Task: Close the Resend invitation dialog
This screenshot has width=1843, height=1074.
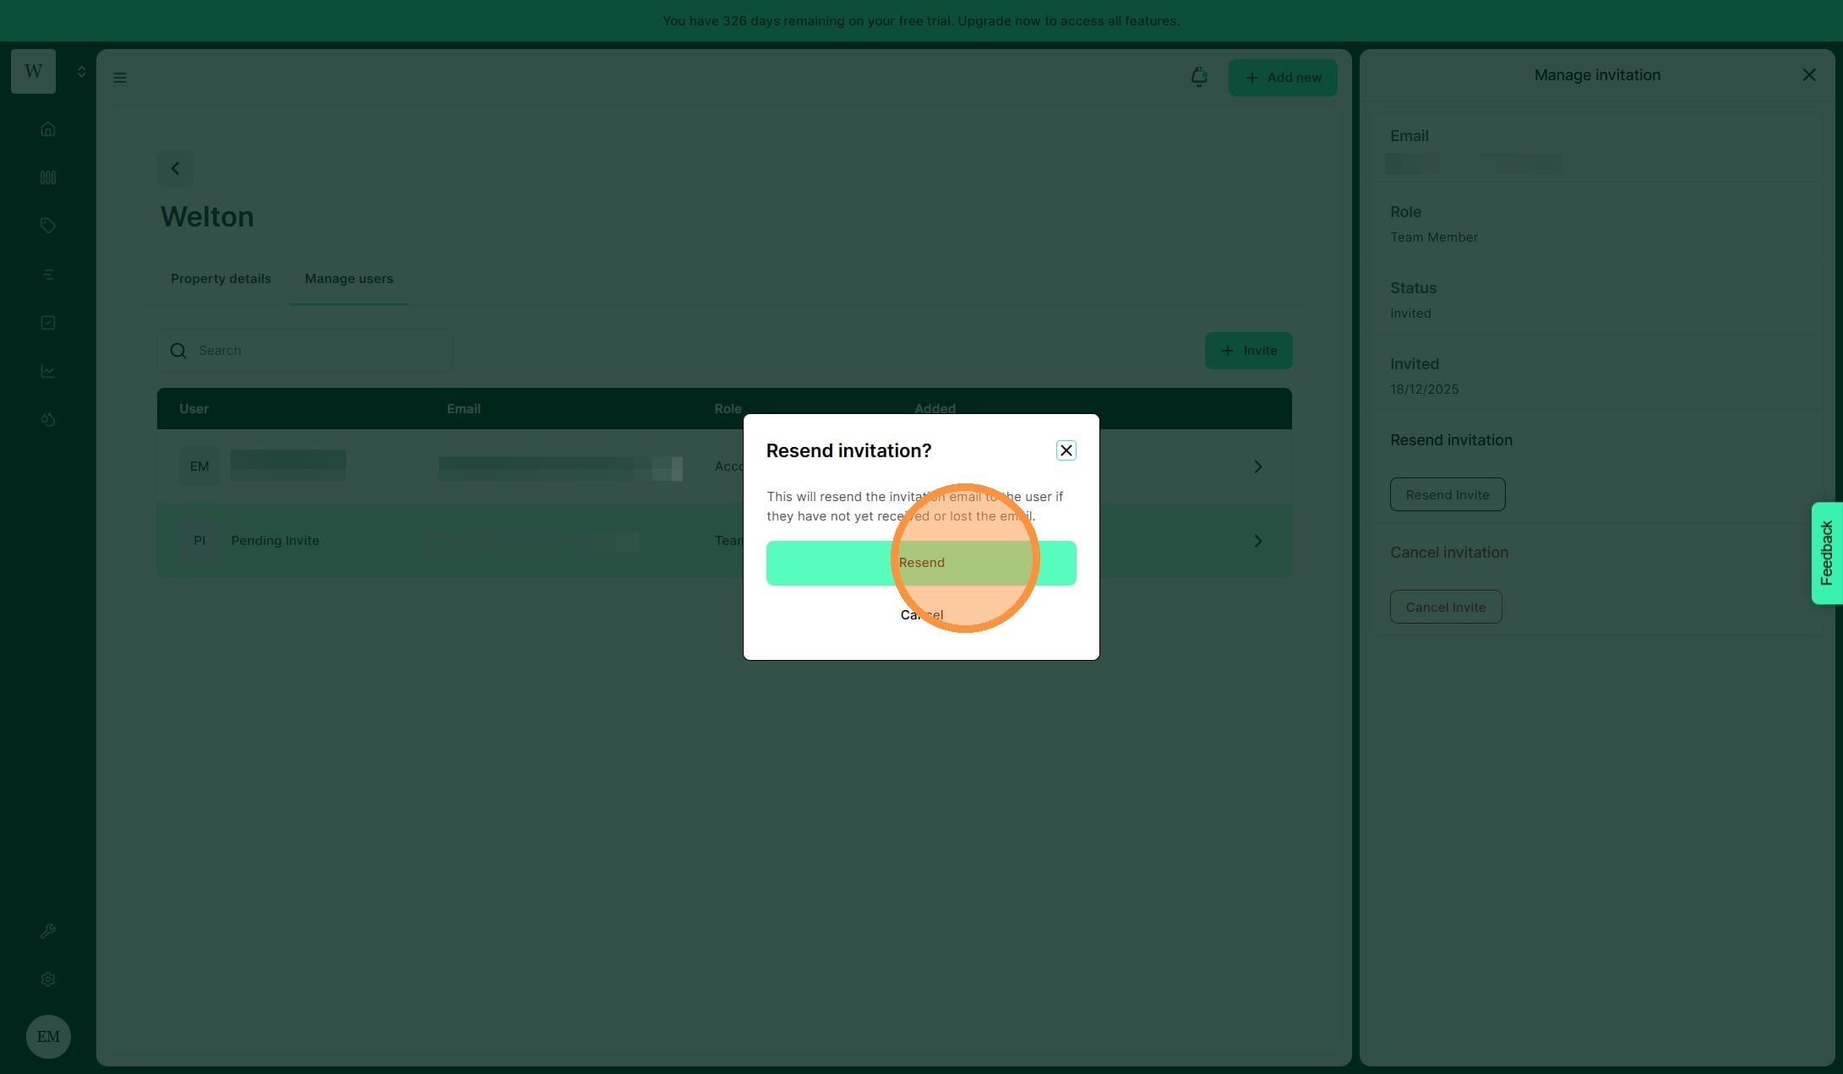Action: (1066, 450)
